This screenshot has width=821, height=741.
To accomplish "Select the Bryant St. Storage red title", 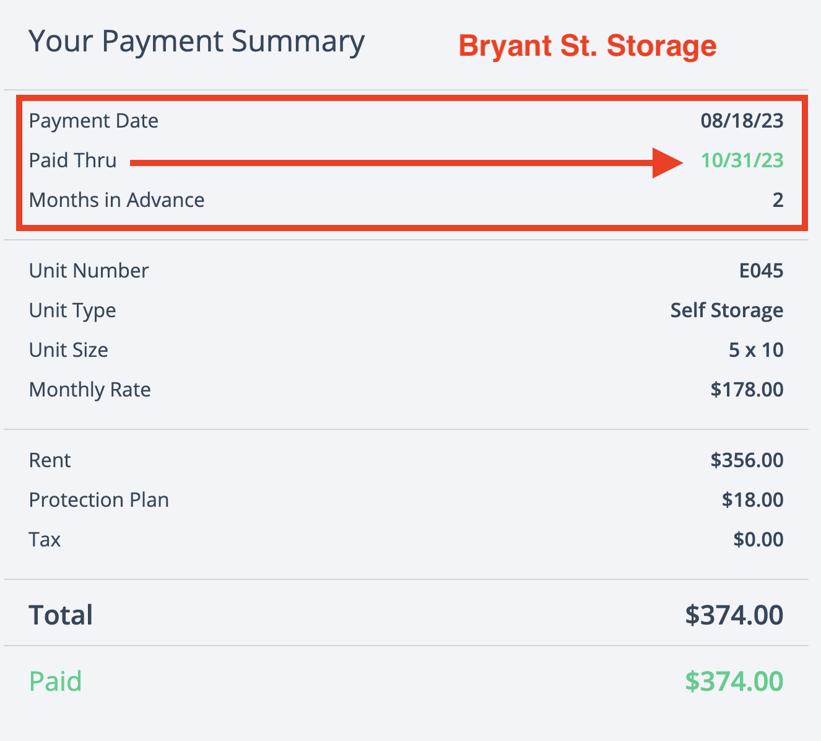I will coord(588,46).
